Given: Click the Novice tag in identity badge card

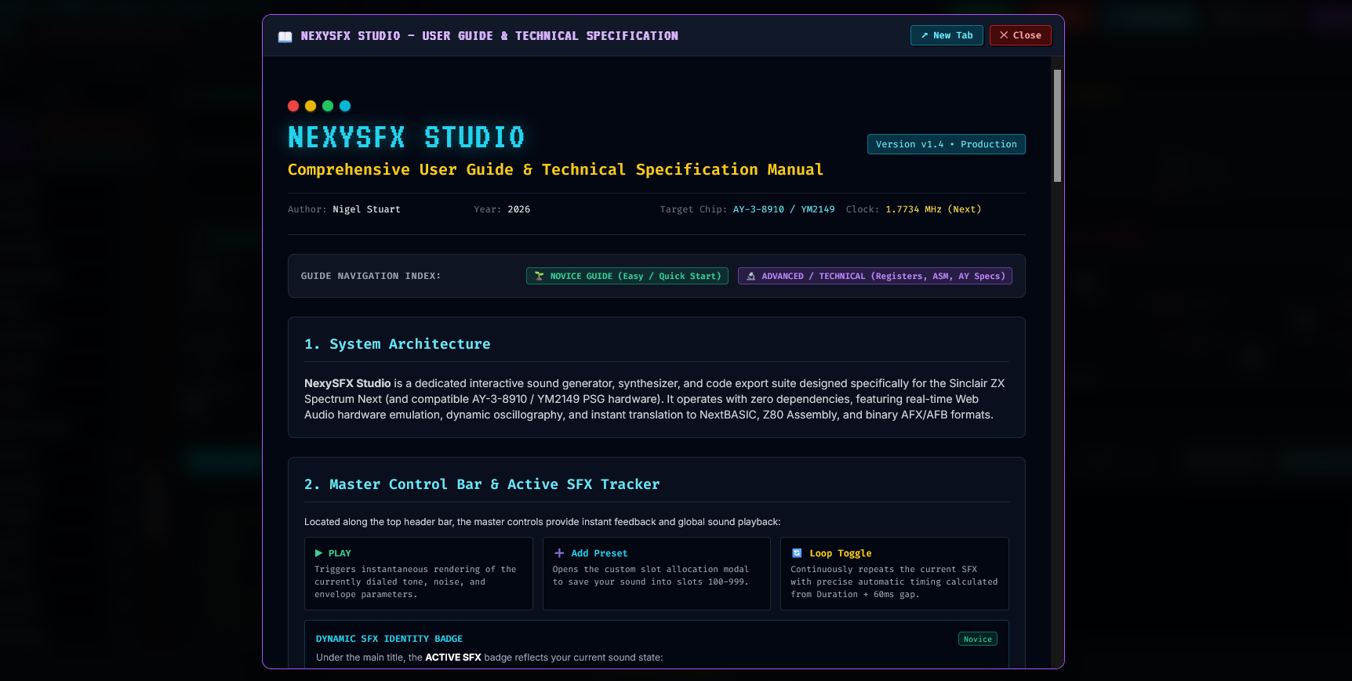Looking at the screenshot, I should (x=978, y=639).
